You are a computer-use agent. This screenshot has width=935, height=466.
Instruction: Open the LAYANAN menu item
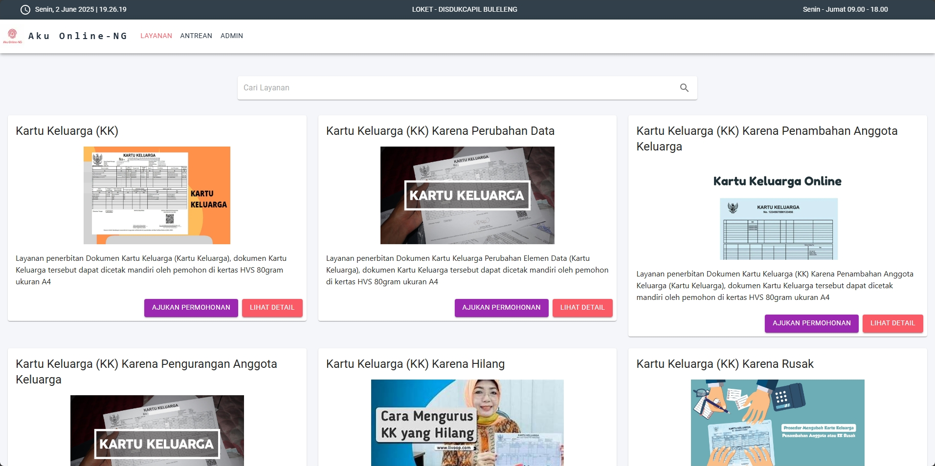[x=156, y=36]
